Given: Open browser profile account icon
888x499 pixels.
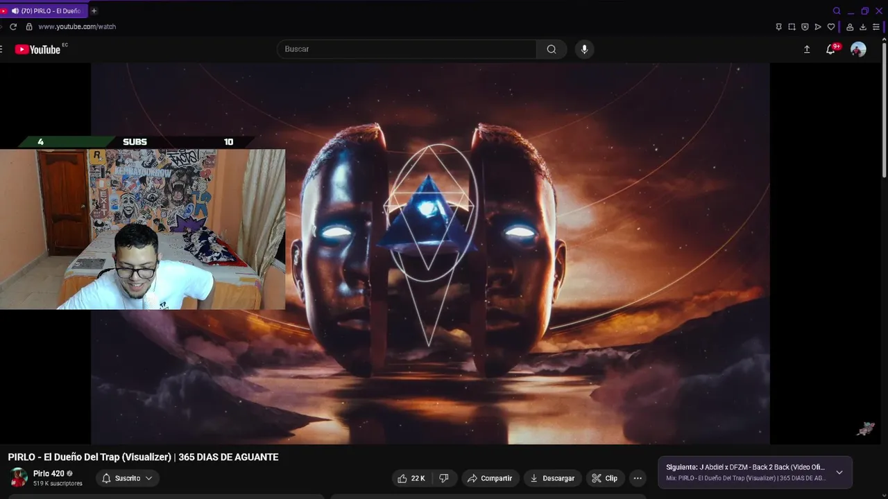Looking at the screenshot, I should point(850,27).
